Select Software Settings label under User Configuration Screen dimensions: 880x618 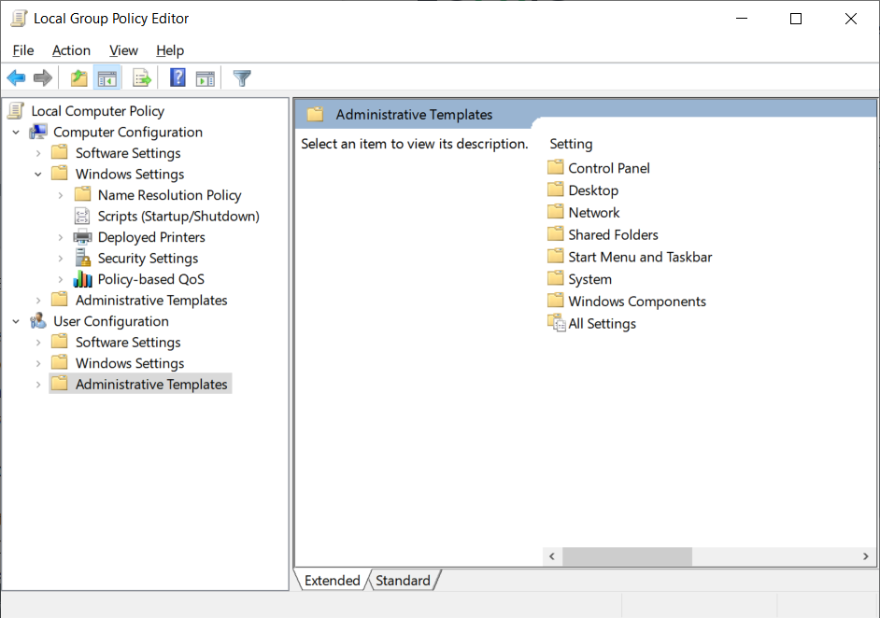[x=128, y=342]
